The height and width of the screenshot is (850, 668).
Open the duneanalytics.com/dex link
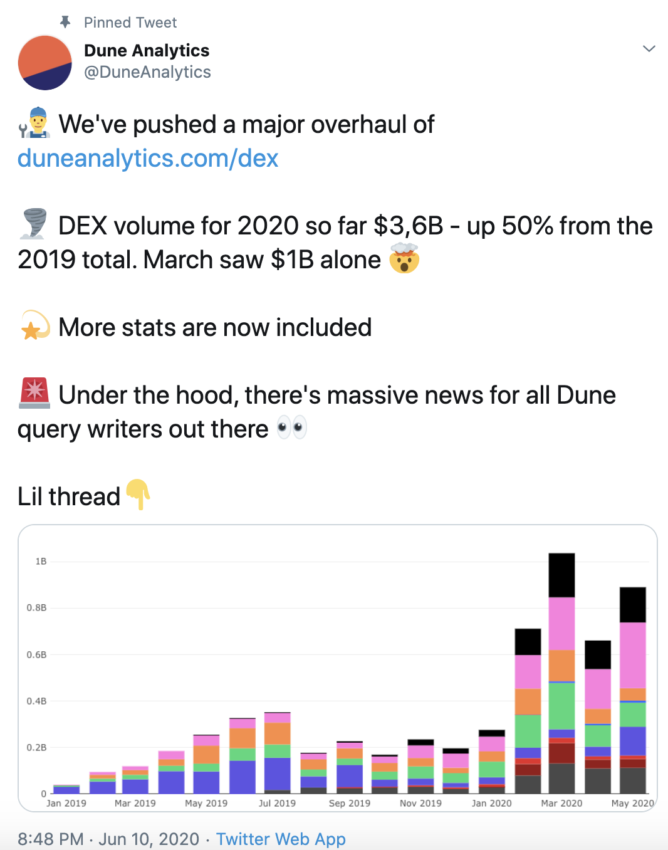coord(147,159)
